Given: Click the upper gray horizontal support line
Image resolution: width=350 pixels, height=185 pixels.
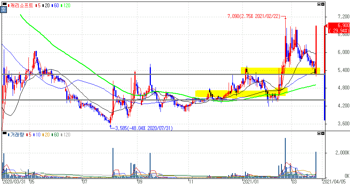Looking at the screenshot, I should (164, 74).
